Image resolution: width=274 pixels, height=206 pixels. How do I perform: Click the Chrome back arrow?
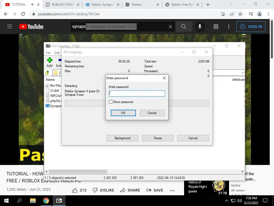(6, 14)
